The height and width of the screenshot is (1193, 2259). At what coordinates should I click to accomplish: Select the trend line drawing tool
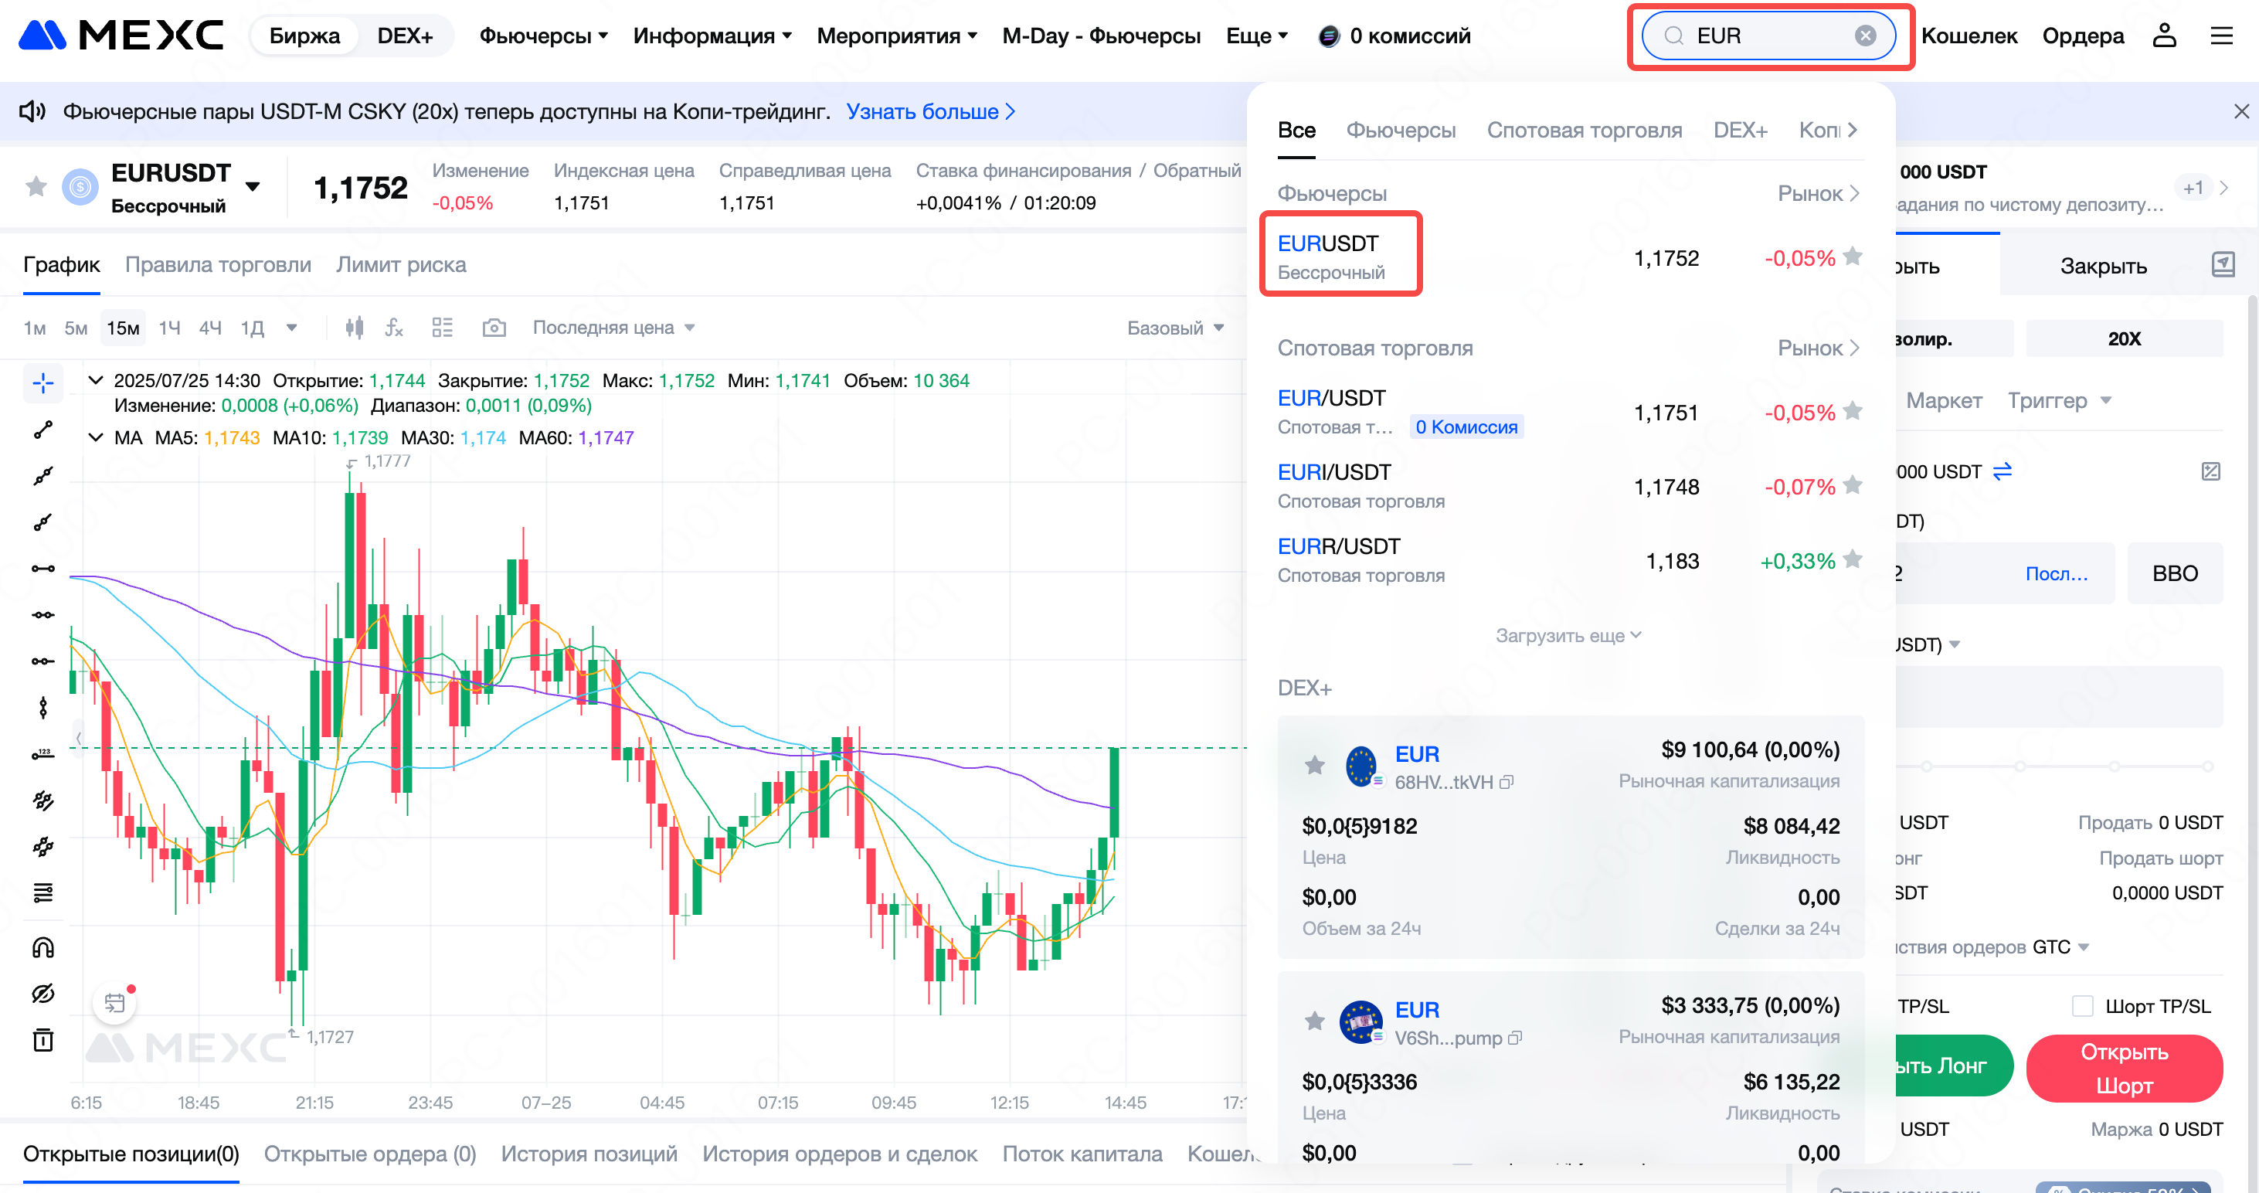point(43,429)
